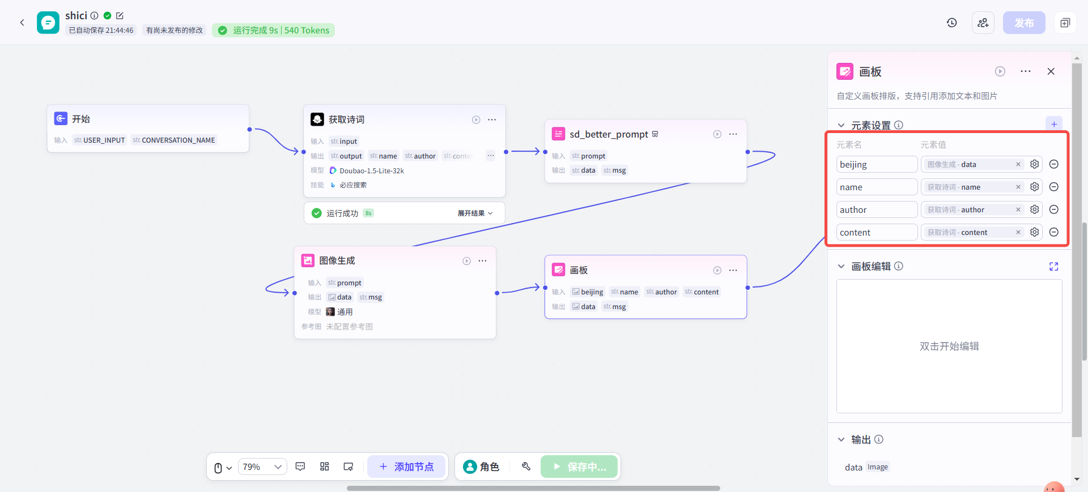Open more options of 获取诗词 node
1088x492 pixels.
[x=492, y=119]
